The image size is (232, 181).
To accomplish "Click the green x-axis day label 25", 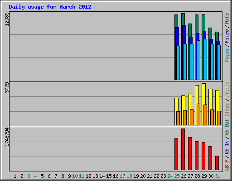I will coord(177,176).
